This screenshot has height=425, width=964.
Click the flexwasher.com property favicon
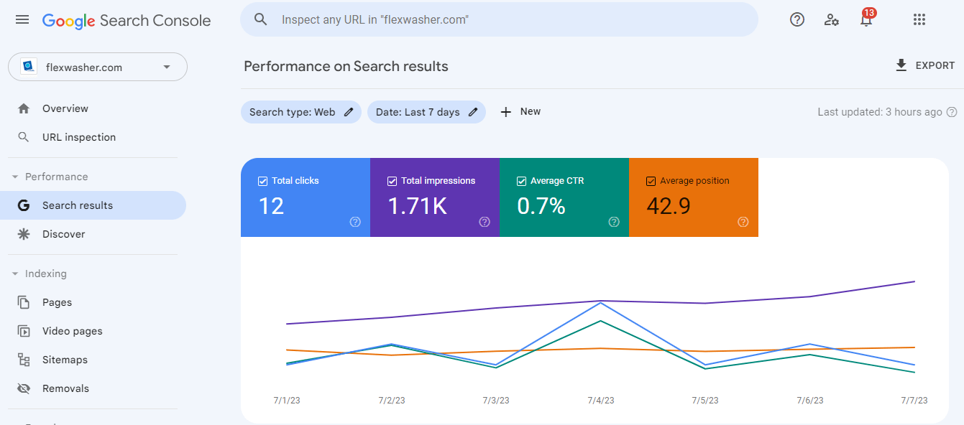coord(28,67)
